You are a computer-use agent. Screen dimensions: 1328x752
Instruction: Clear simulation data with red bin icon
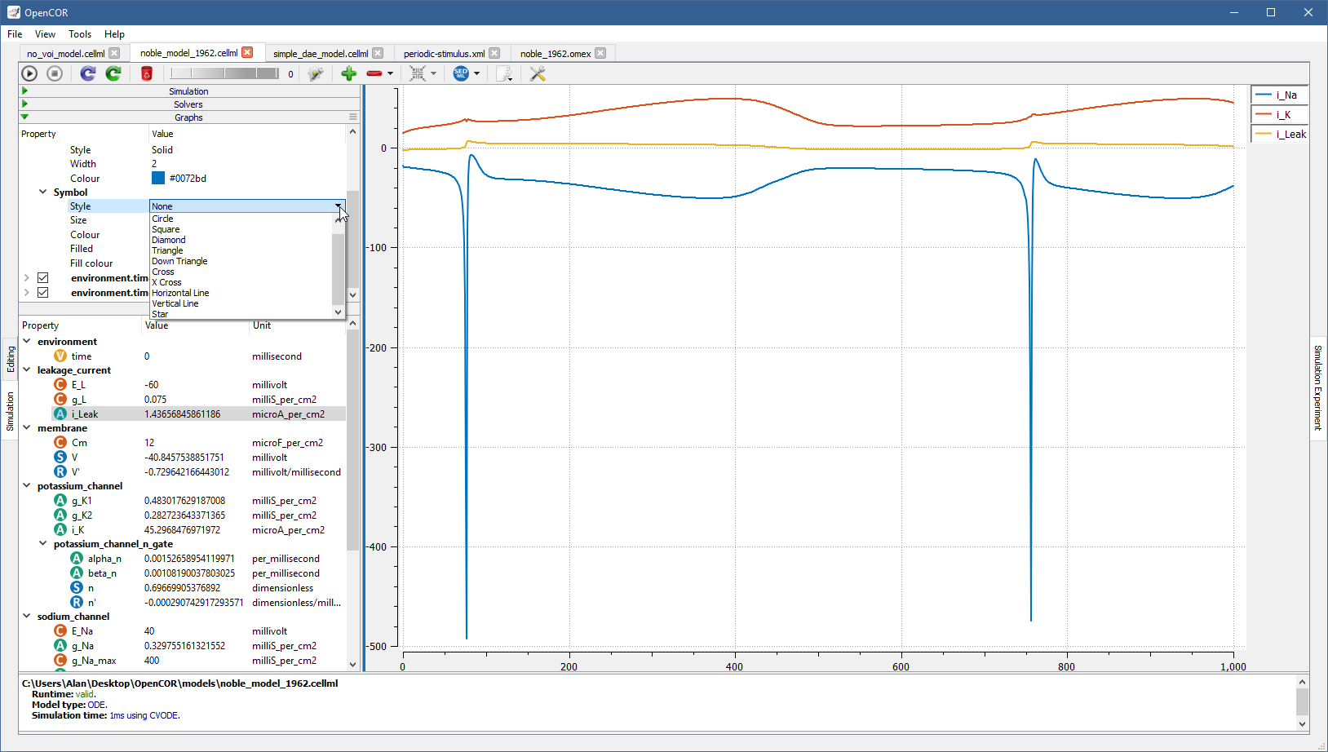coord(147,73)
